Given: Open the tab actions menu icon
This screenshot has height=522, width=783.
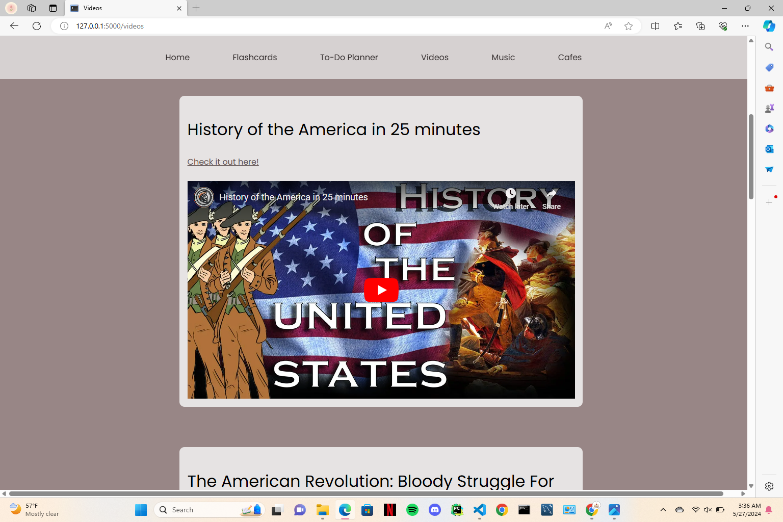Looking at the screenshot, I should coord(53,8).
